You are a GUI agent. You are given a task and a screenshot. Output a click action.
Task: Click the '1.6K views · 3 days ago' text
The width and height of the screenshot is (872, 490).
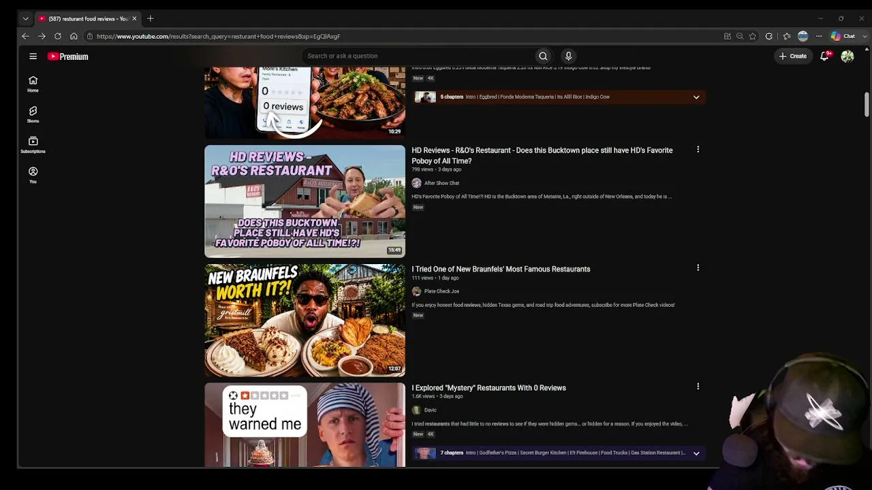tap(437, 396)
